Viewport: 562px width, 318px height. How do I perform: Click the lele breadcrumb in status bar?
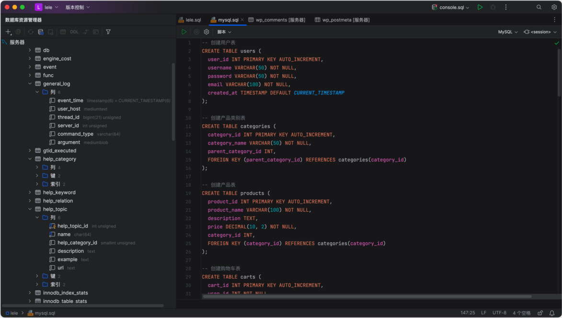tap(11, 313)
